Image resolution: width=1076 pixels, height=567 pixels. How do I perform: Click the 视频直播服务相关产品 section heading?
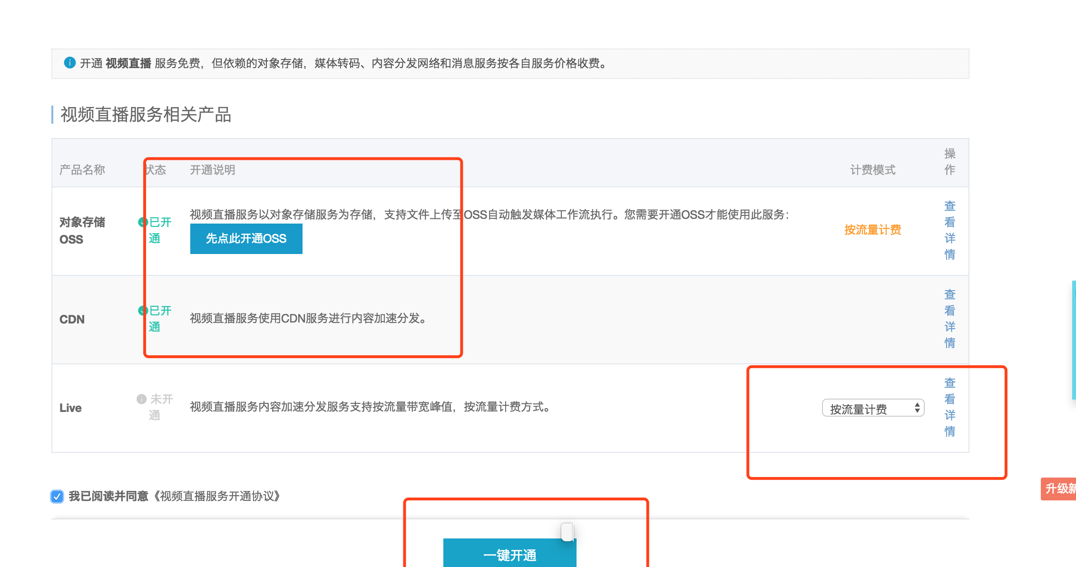click(x=146, y=115)
